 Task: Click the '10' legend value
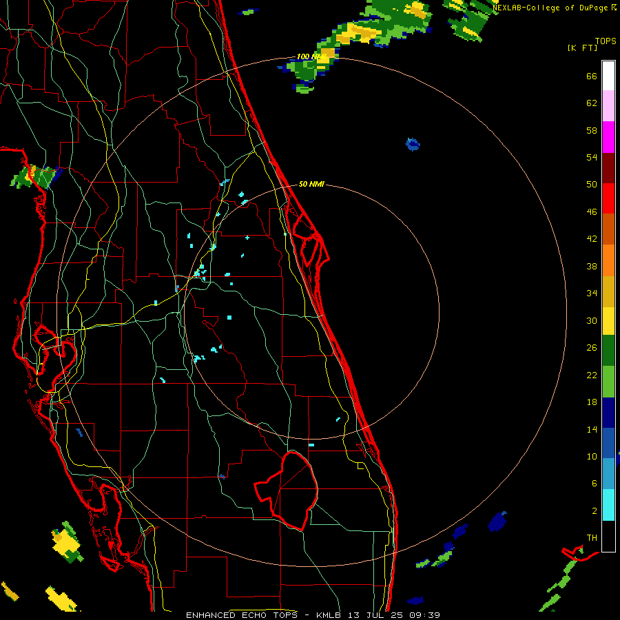pos(592,456)
